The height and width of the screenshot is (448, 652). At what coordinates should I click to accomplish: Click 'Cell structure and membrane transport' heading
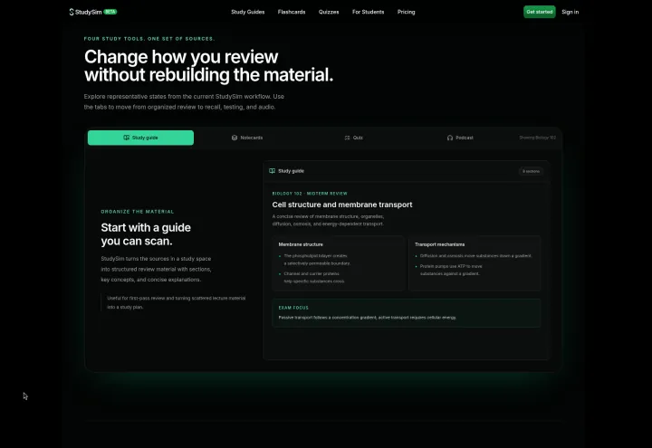pyautogui.click(x=342, y=205)
